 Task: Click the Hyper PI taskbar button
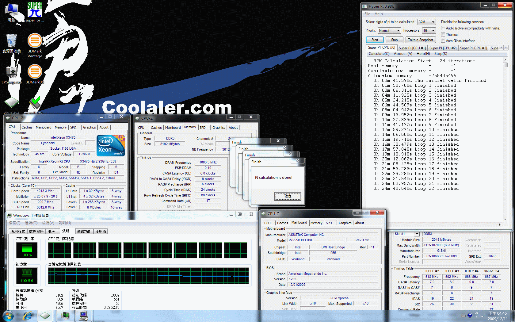tap(84, 316)
